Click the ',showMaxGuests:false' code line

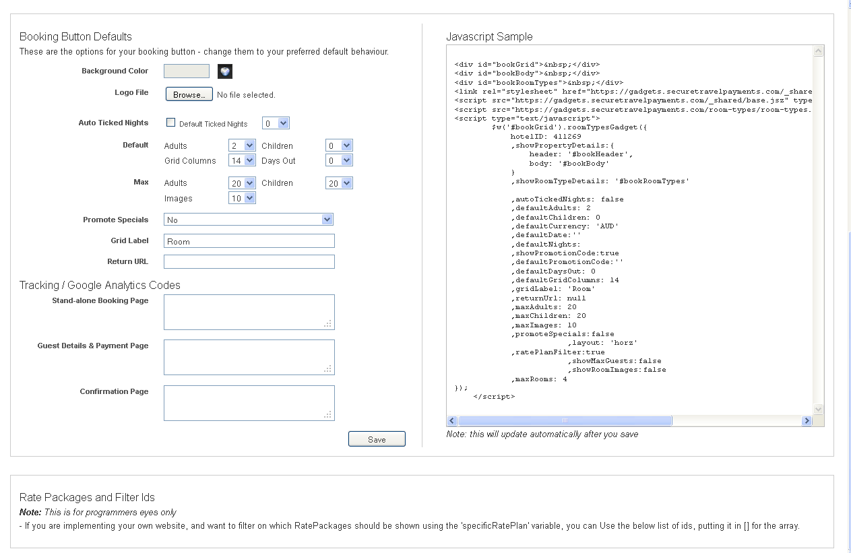[x=614, y=361]
